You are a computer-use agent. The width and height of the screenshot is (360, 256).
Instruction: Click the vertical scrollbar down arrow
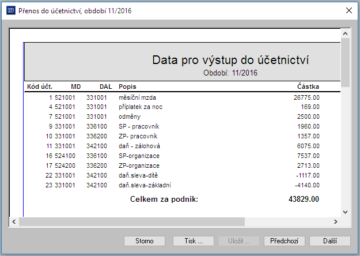(345, 212)
